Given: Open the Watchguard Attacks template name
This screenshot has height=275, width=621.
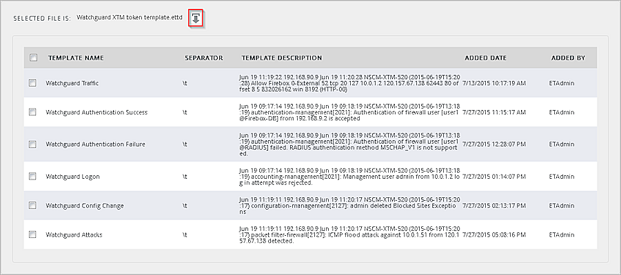Looking at the screenshot, I should click(x=73, y=234).
